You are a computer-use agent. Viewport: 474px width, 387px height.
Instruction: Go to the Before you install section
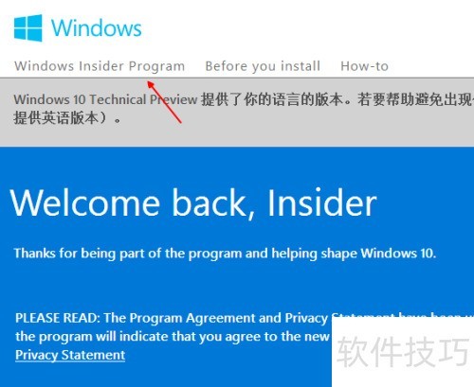pos(263,66)
